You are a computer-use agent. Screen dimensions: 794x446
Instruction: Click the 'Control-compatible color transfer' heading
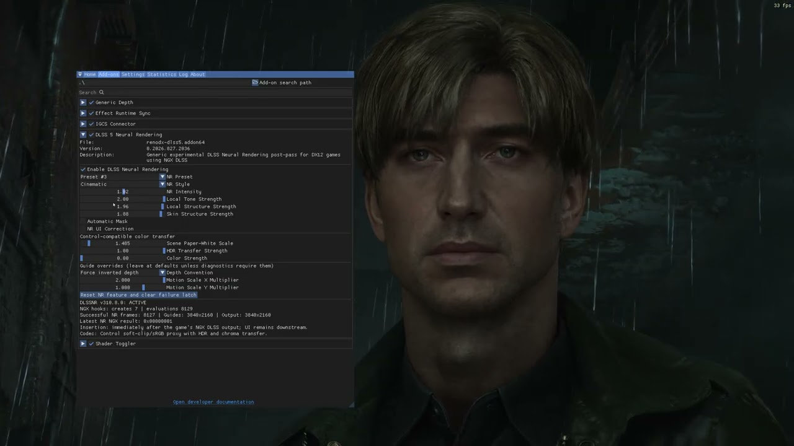(x=127, y=236)
